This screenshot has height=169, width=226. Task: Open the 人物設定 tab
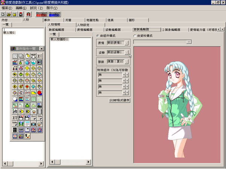click(x=90, y=25)
